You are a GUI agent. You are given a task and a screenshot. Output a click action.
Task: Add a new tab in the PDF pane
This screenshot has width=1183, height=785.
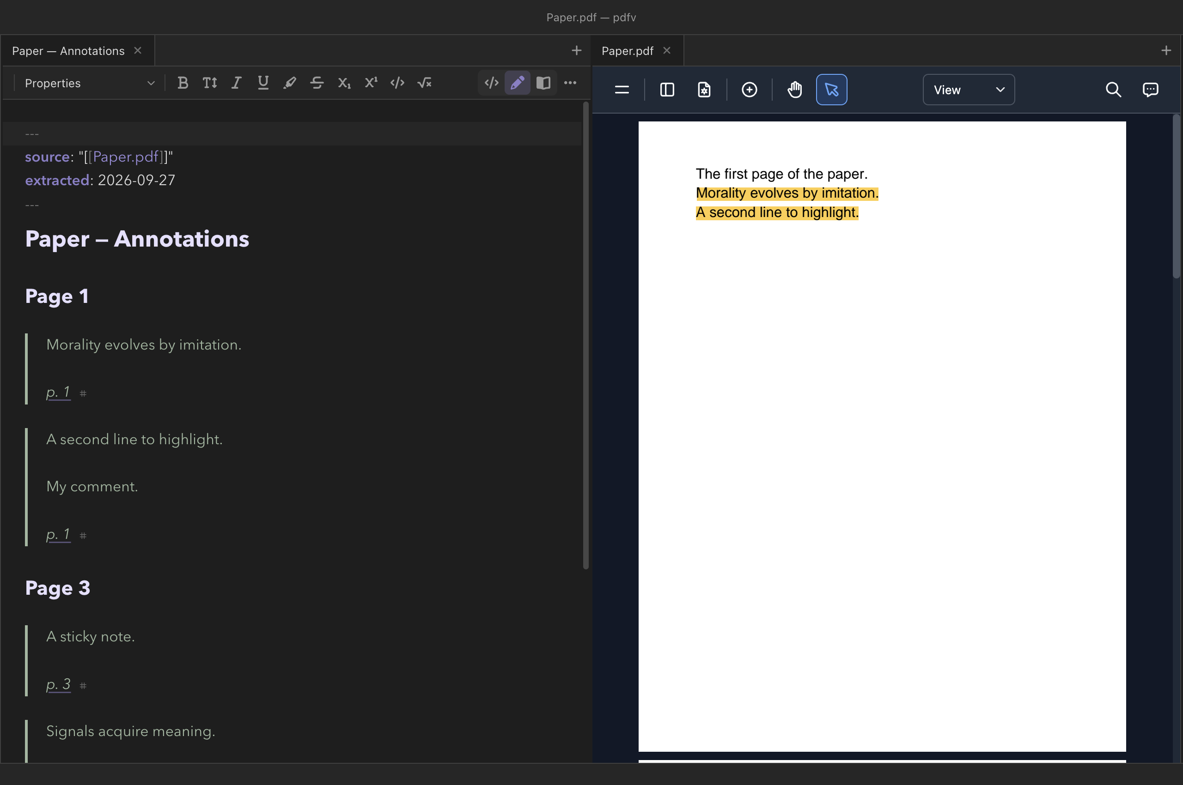1166,51
